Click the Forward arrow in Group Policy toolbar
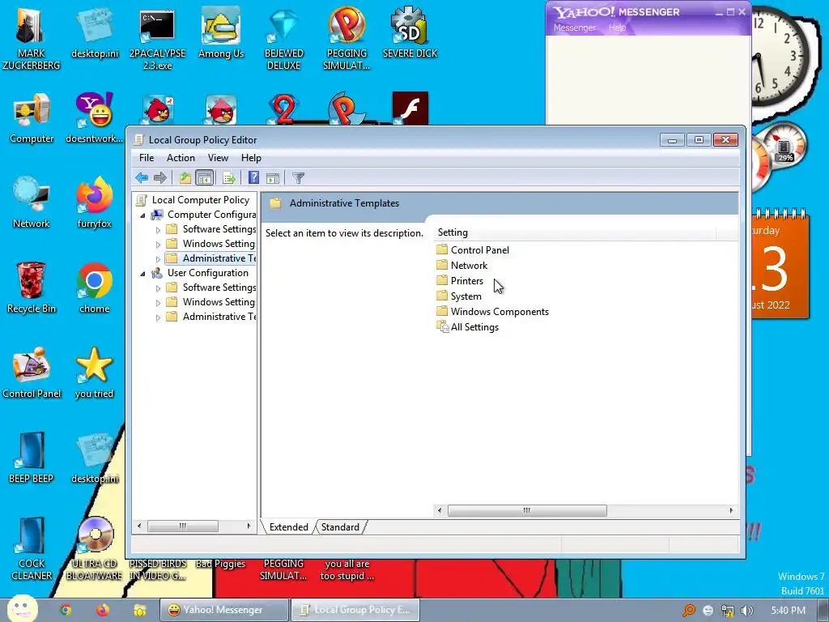 point(159,177)
